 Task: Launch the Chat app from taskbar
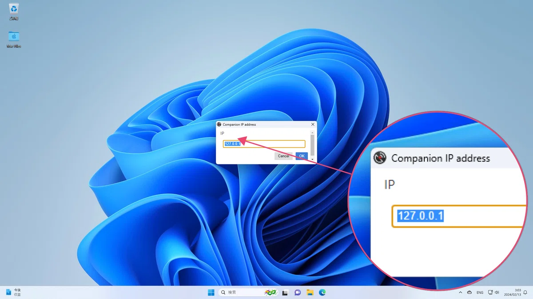click(x=298, y=292)
